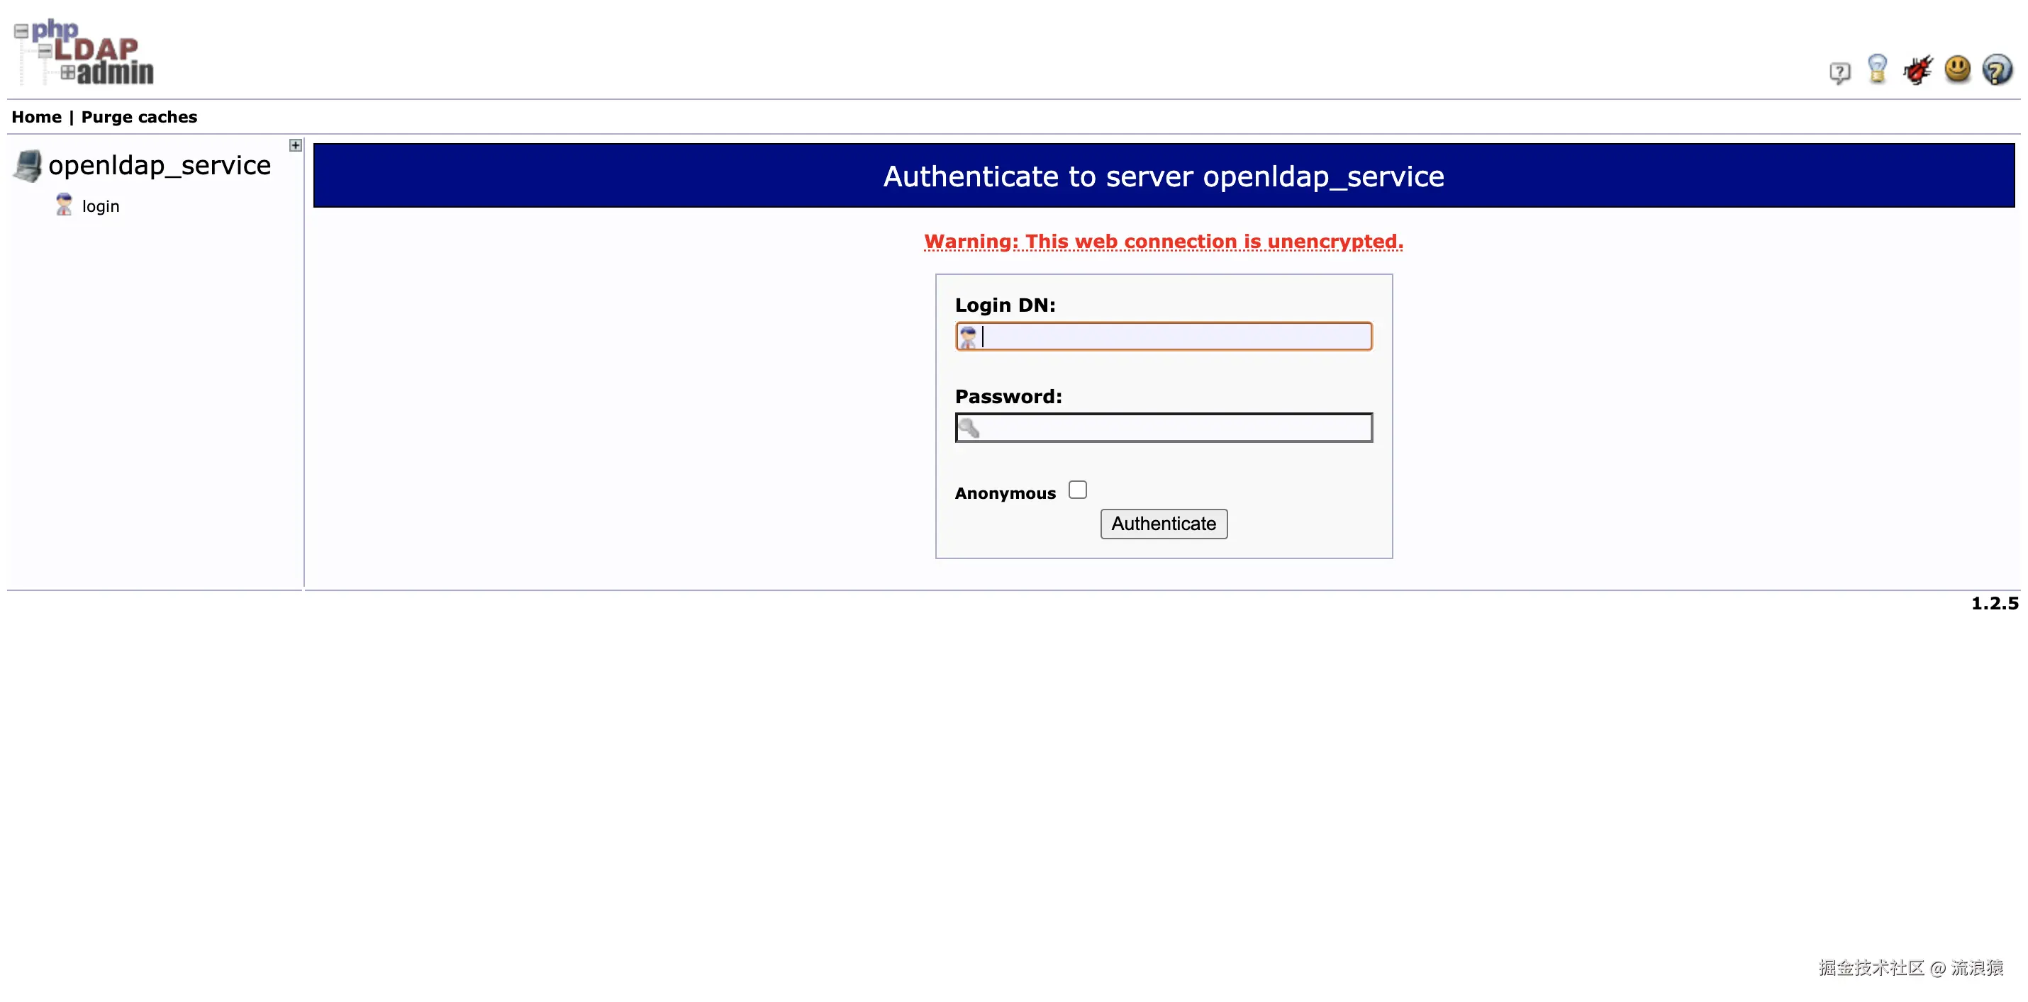Viewport: 2028px width, 1002px height.
Task: Click into the Password input field
Action: [1173, 428]
